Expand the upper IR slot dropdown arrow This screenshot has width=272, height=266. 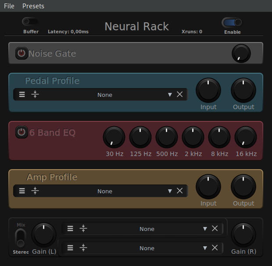tap(205, 229)
